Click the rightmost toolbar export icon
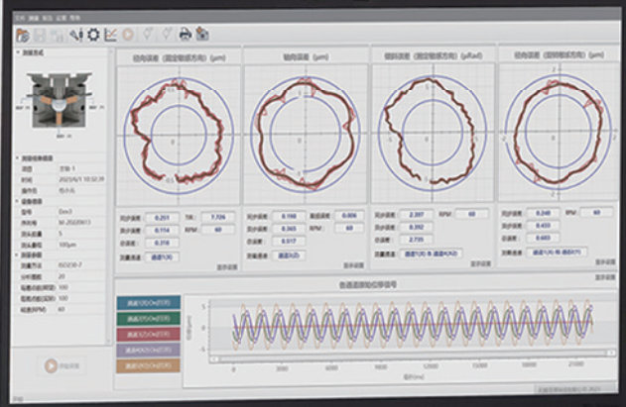626x407 pixels. pyautogui.click(x=201, y=34)
